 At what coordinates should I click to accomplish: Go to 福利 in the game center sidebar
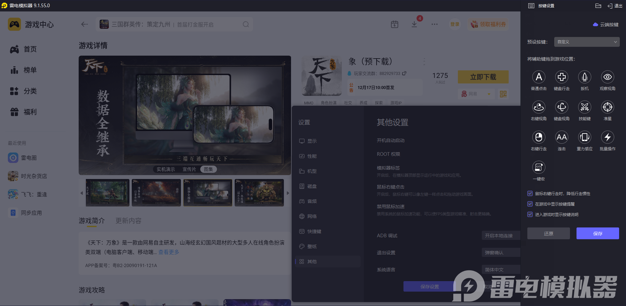24,112
